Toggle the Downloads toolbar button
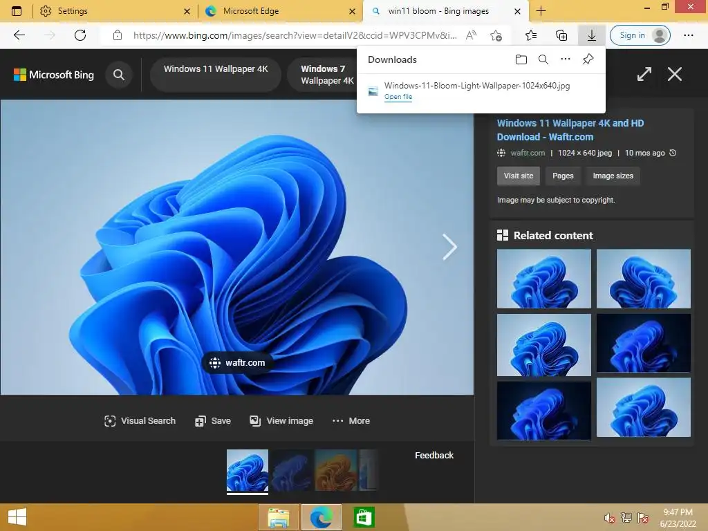 (x=592, y=35)
